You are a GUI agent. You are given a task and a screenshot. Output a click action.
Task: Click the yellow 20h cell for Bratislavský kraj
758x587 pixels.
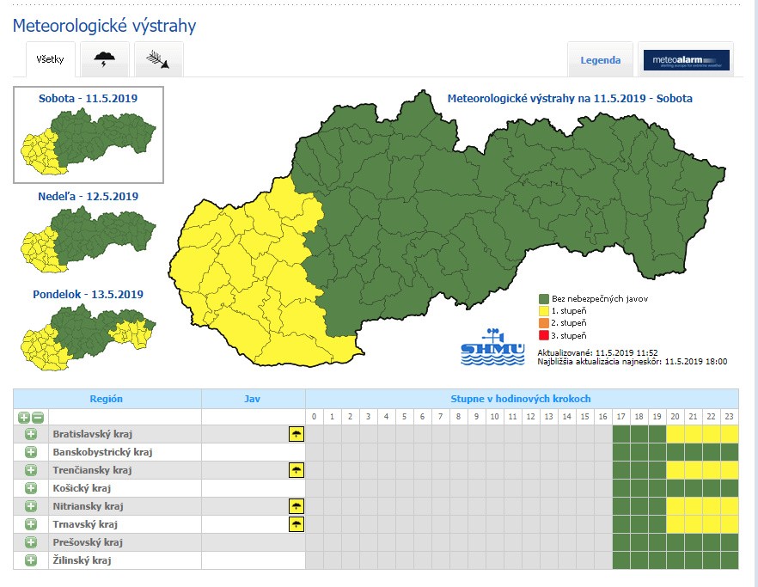[x=675, y=434]
